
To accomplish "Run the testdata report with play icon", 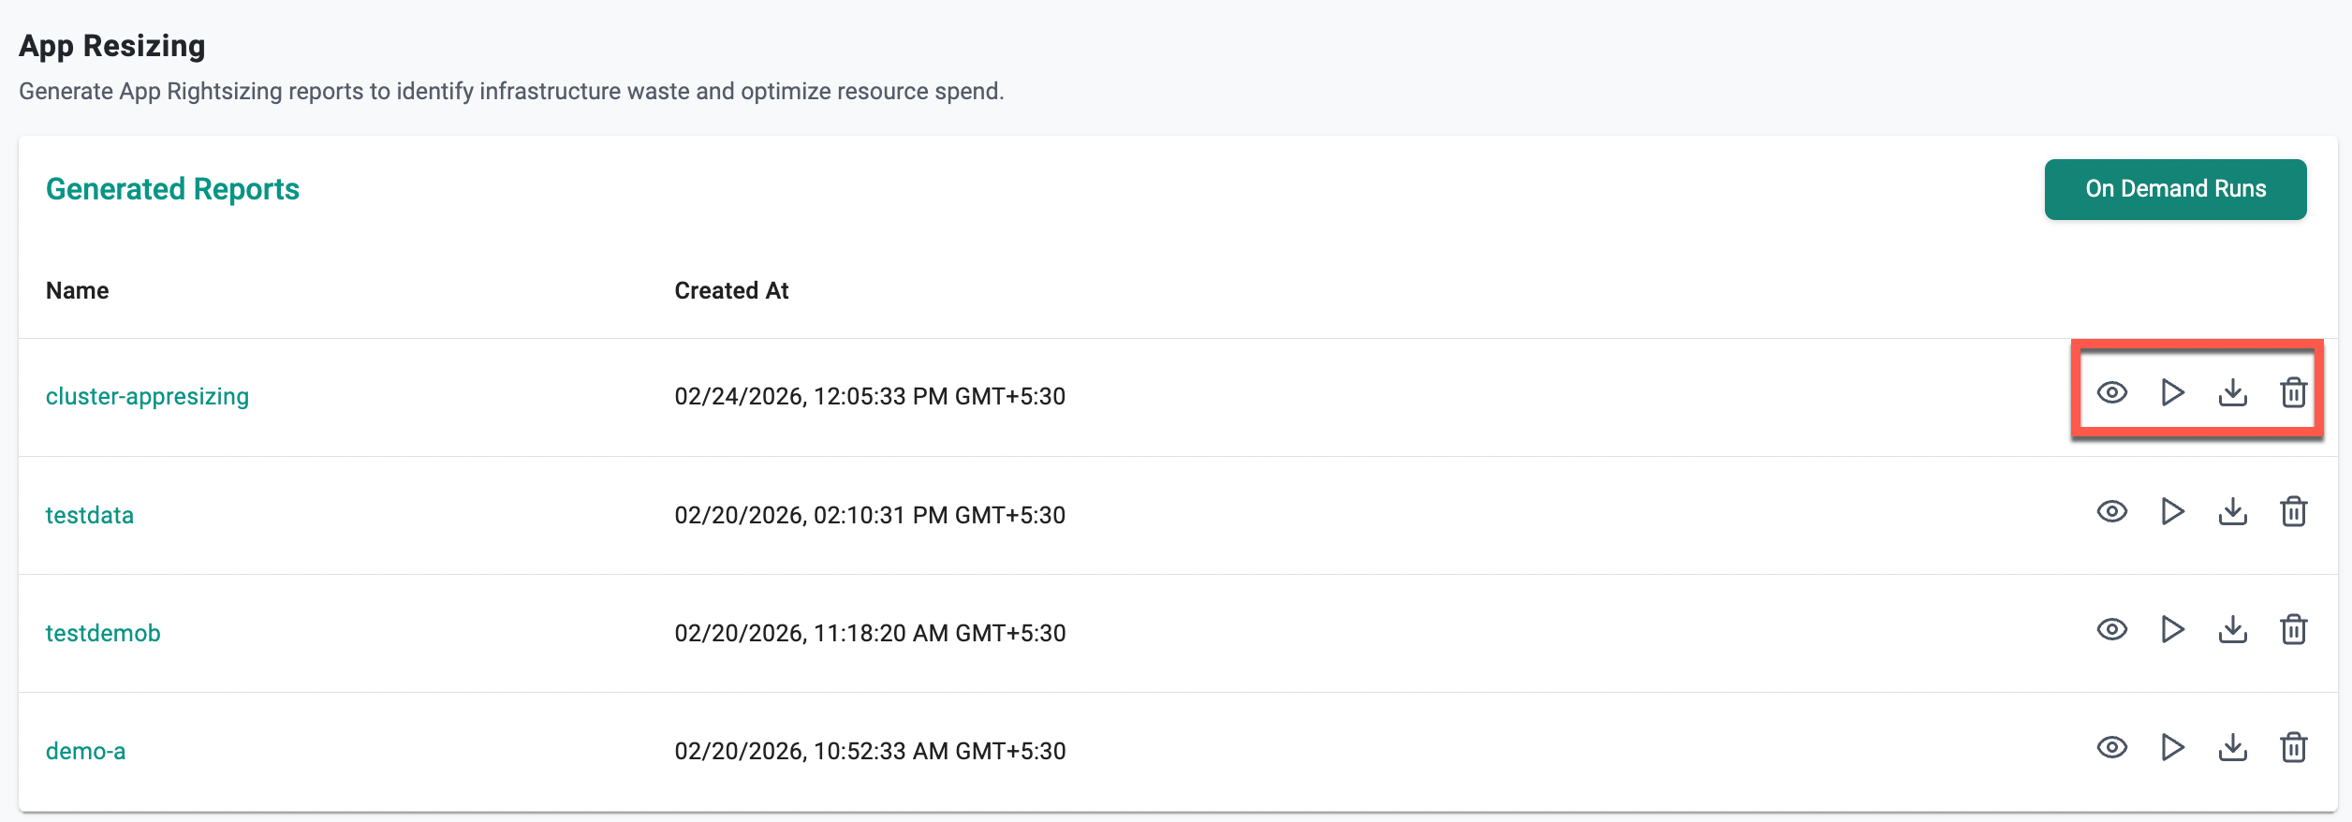I will [2172, 511].
